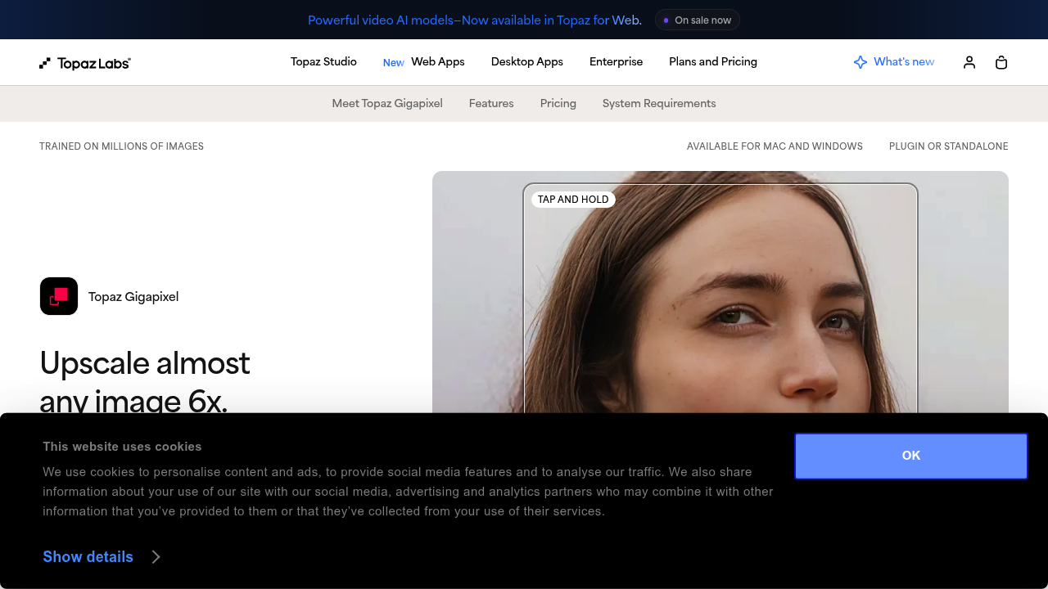1048x589 pixels.
Task: Jump to the Pricing section tab
Action: pyautogui.click(x=558, y=104)
